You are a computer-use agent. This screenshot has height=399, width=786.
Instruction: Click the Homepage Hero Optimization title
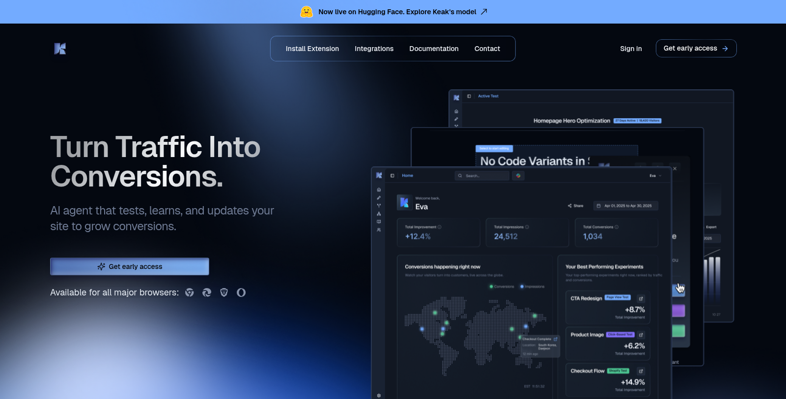click(x=572, y=121)
